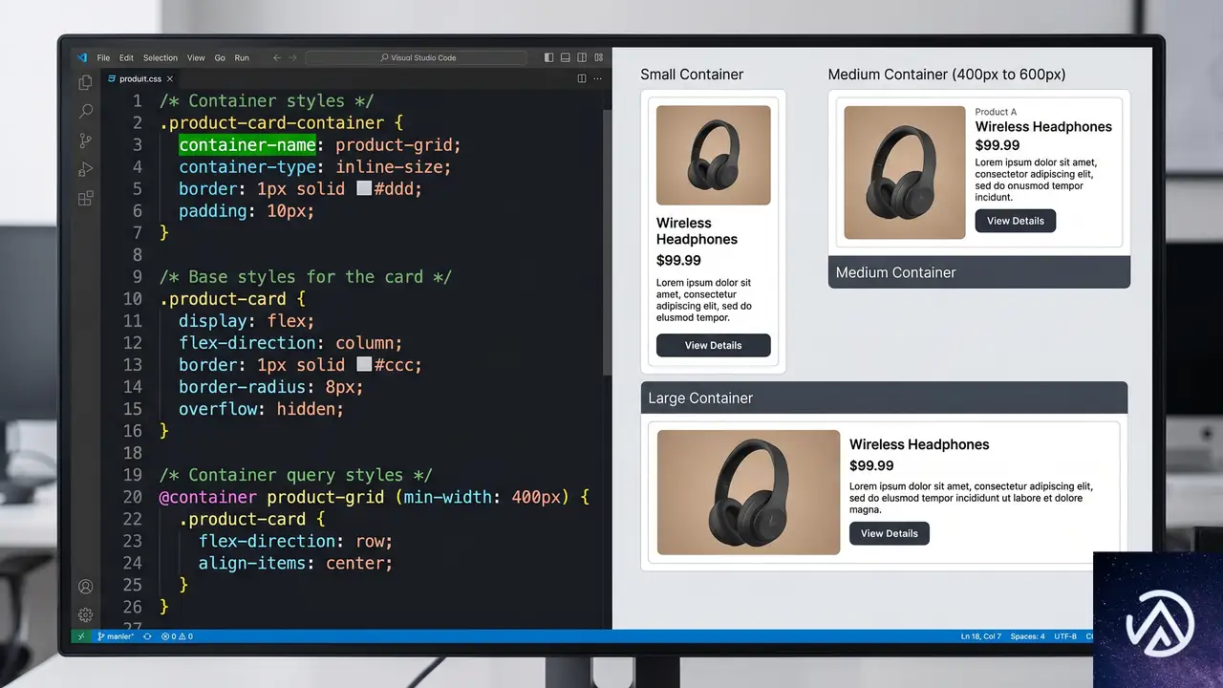Open the Selection menu

[x=161, y=57]
